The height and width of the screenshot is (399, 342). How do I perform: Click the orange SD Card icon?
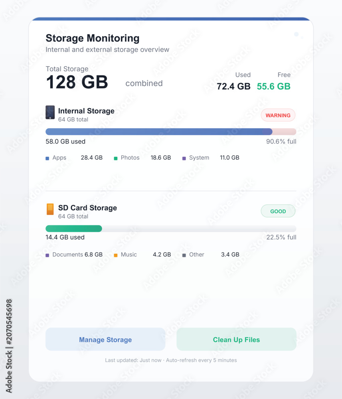click(x=50, y=209)
